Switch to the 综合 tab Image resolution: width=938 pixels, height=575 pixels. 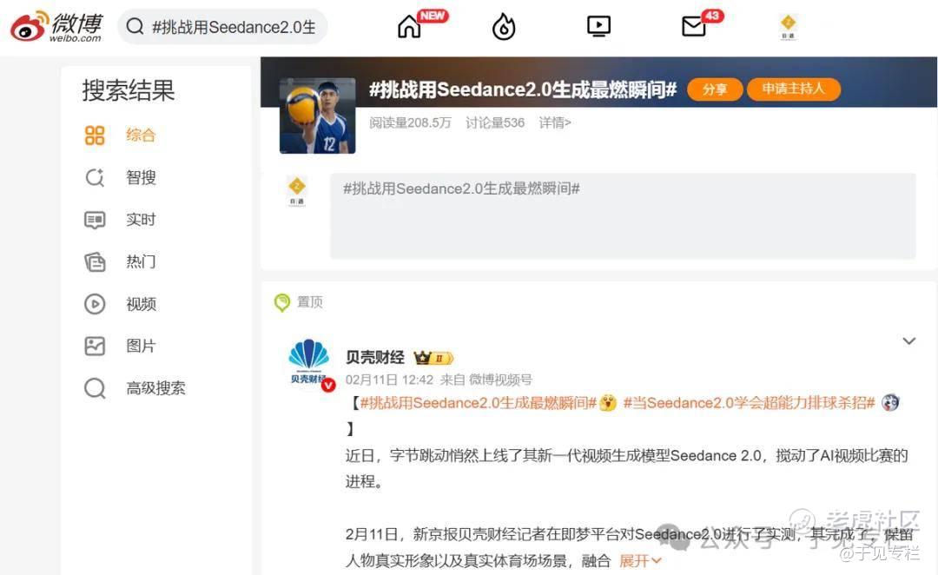(x=141, y=135)
